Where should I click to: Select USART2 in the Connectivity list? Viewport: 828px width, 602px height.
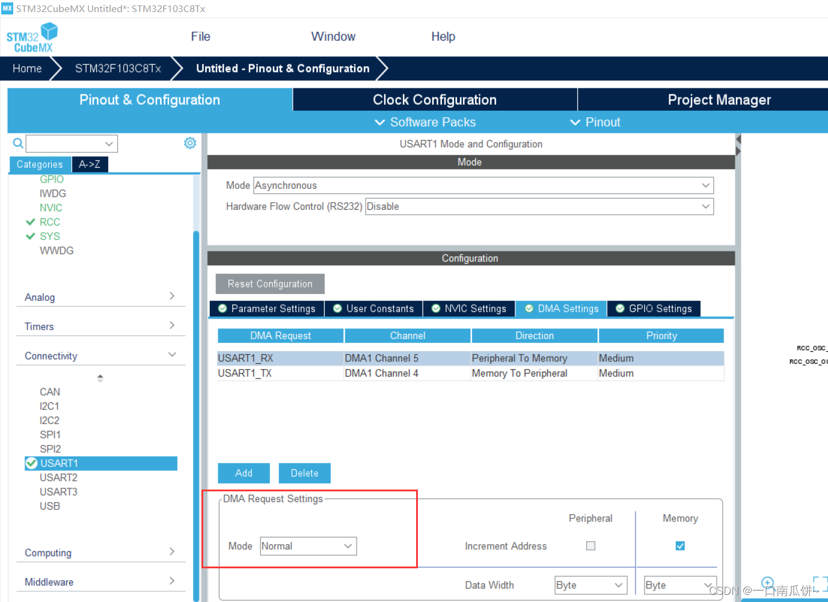[x=58, y=478]
